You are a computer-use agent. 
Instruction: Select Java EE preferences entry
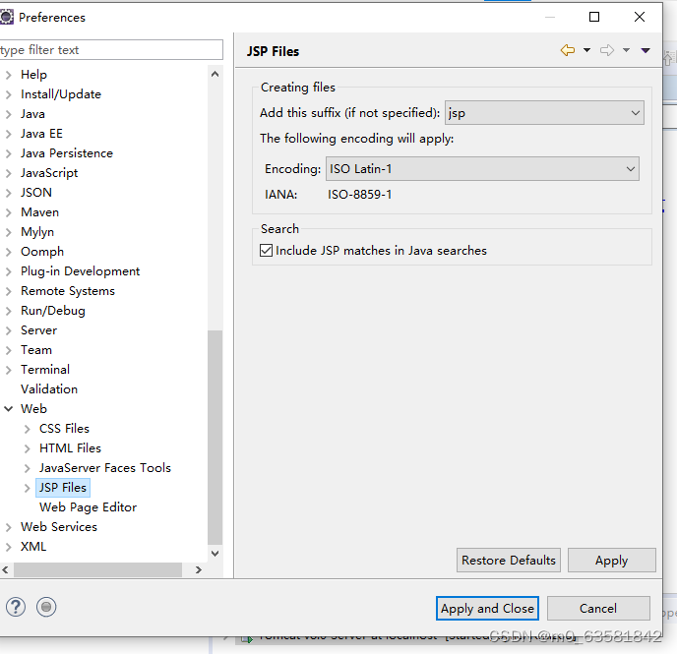pyautogui.click(x=41, y=134)
